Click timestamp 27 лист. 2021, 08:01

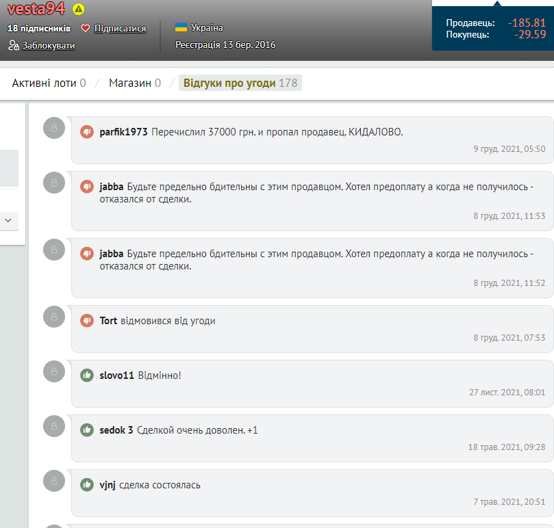(x=507, y=393)
